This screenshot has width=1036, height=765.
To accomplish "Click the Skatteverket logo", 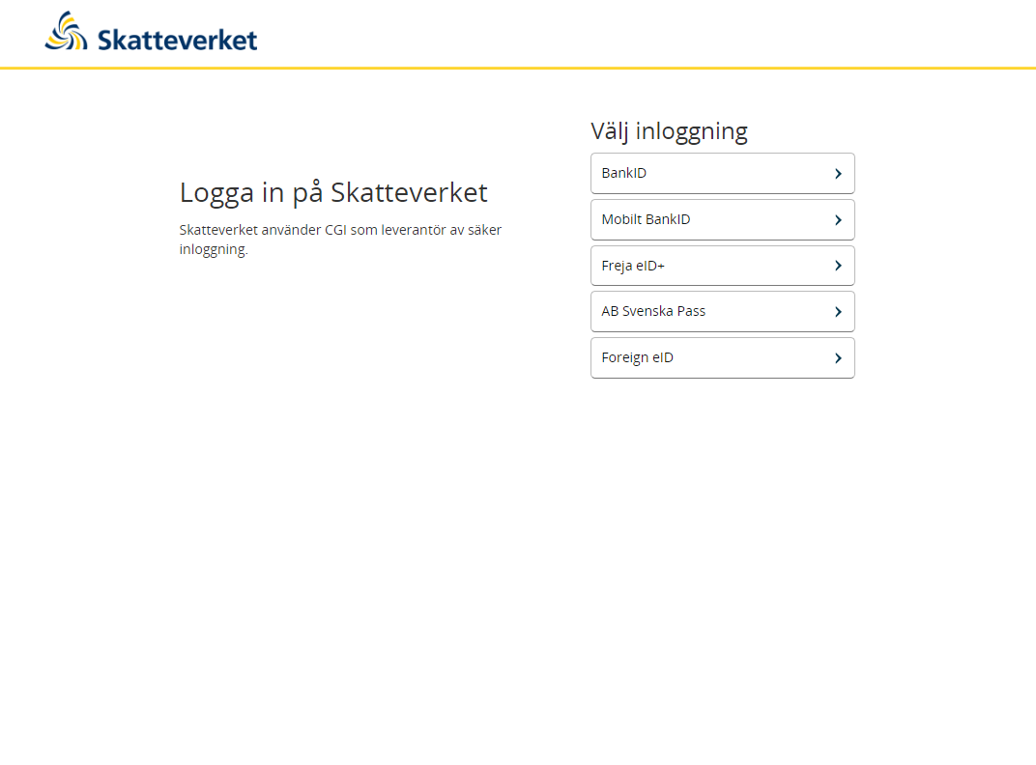I will coord(151,32).
